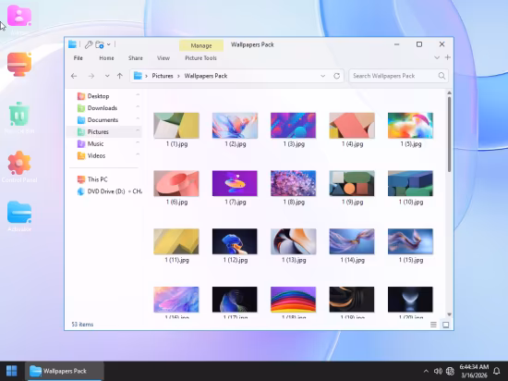Expand breadcrumb arrow before Pictures
The height and width of the screenshot is (381, 508).
click(x=147, y=76)
